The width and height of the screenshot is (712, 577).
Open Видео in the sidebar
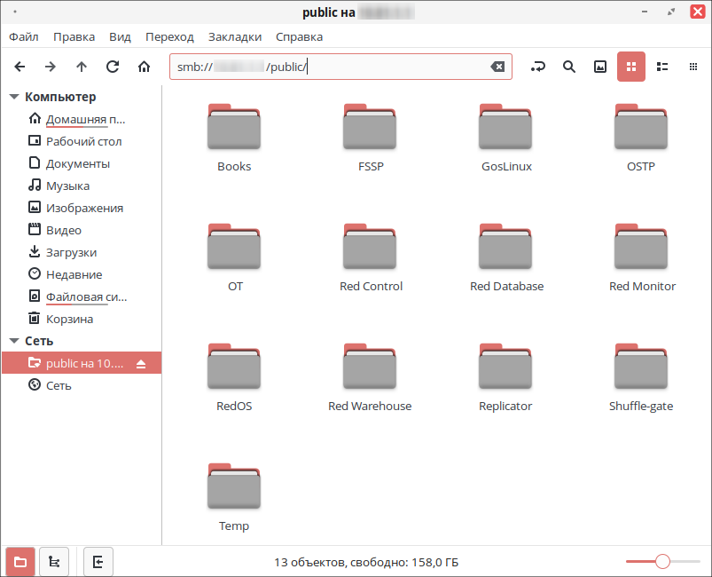(82, 230)
